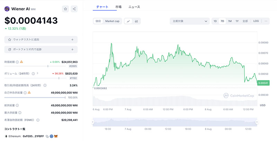Screen dimensions: 277x141
Task: Click the USD axis currency label
Action: pos(262,105)
